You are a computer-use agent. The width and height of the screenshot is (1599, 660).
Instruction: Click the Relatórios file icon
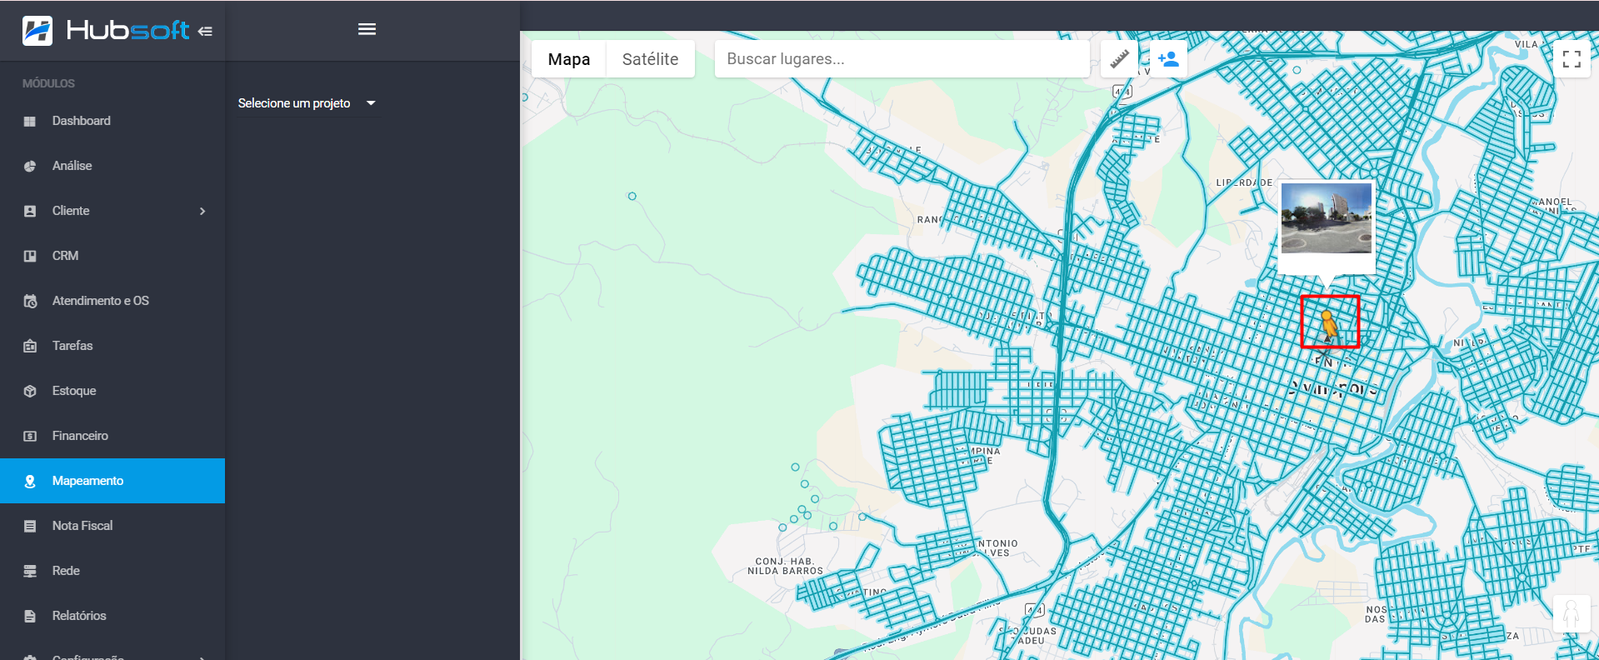click(30, 617)
